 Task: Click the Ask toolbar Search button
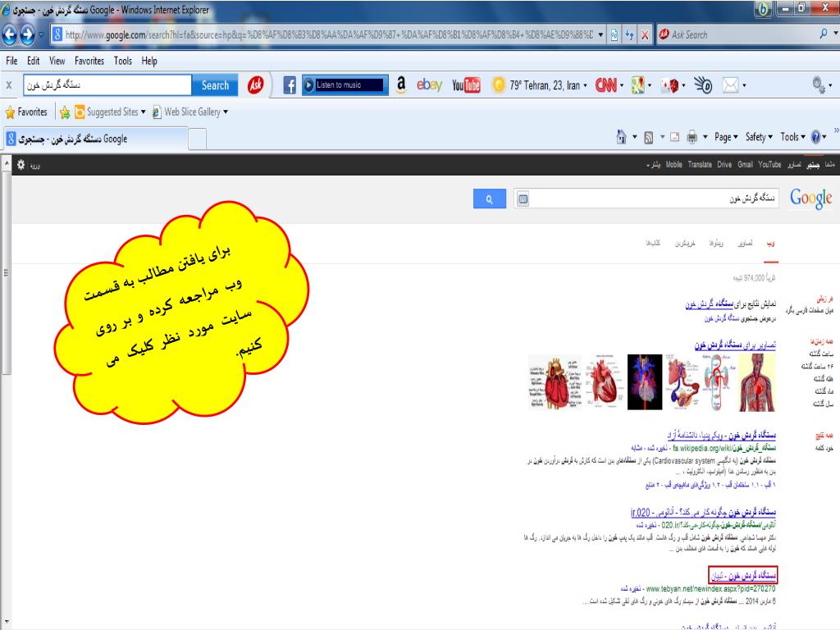[x=215, y=85]
